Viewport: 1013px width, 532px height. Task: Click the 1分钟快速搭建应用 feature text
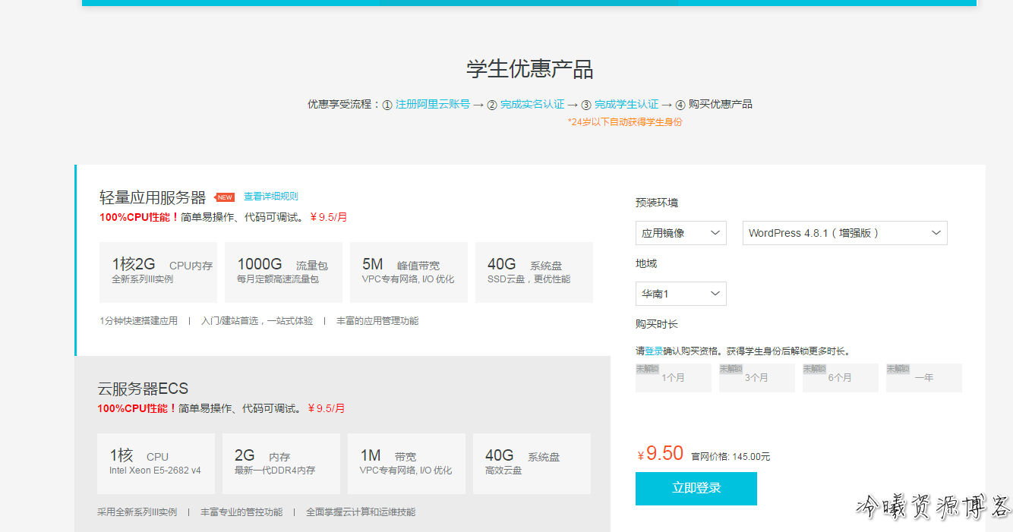(138, 321)
